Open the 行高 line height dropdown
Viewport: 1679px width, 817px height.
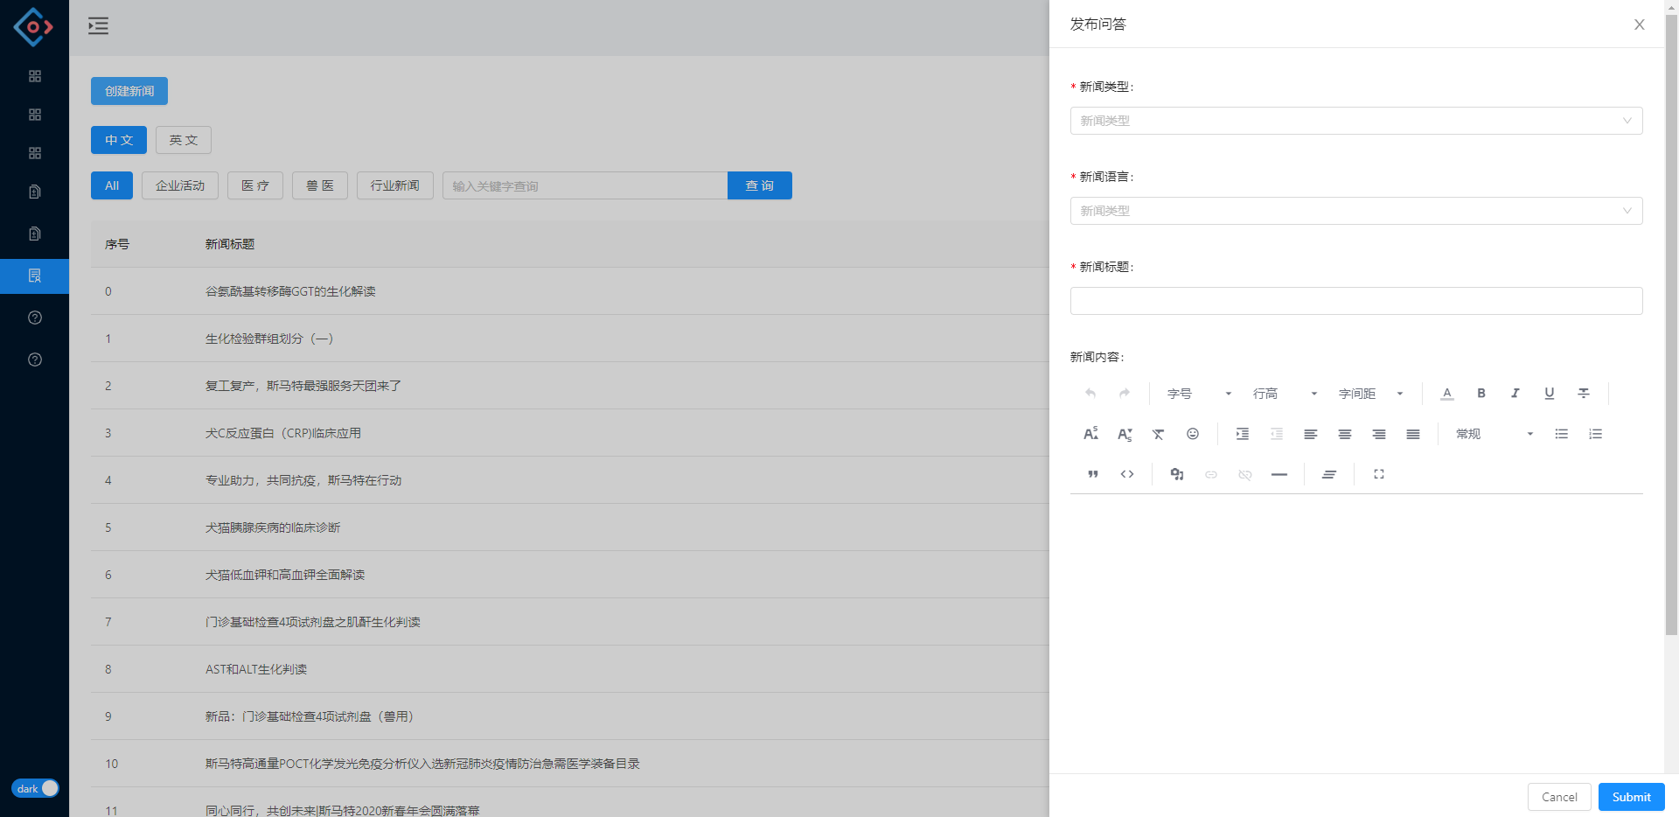tap(1285, 394)
